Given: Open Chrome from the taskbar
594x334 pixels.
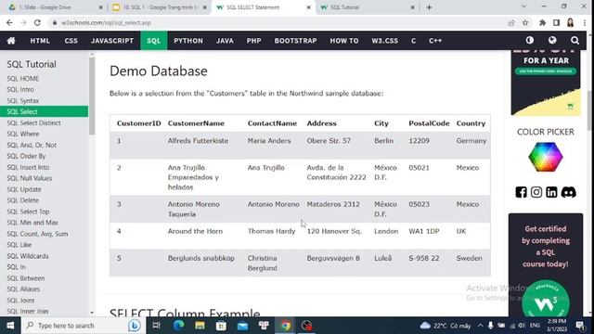Looking at the screenshot, I should [285, 326].
